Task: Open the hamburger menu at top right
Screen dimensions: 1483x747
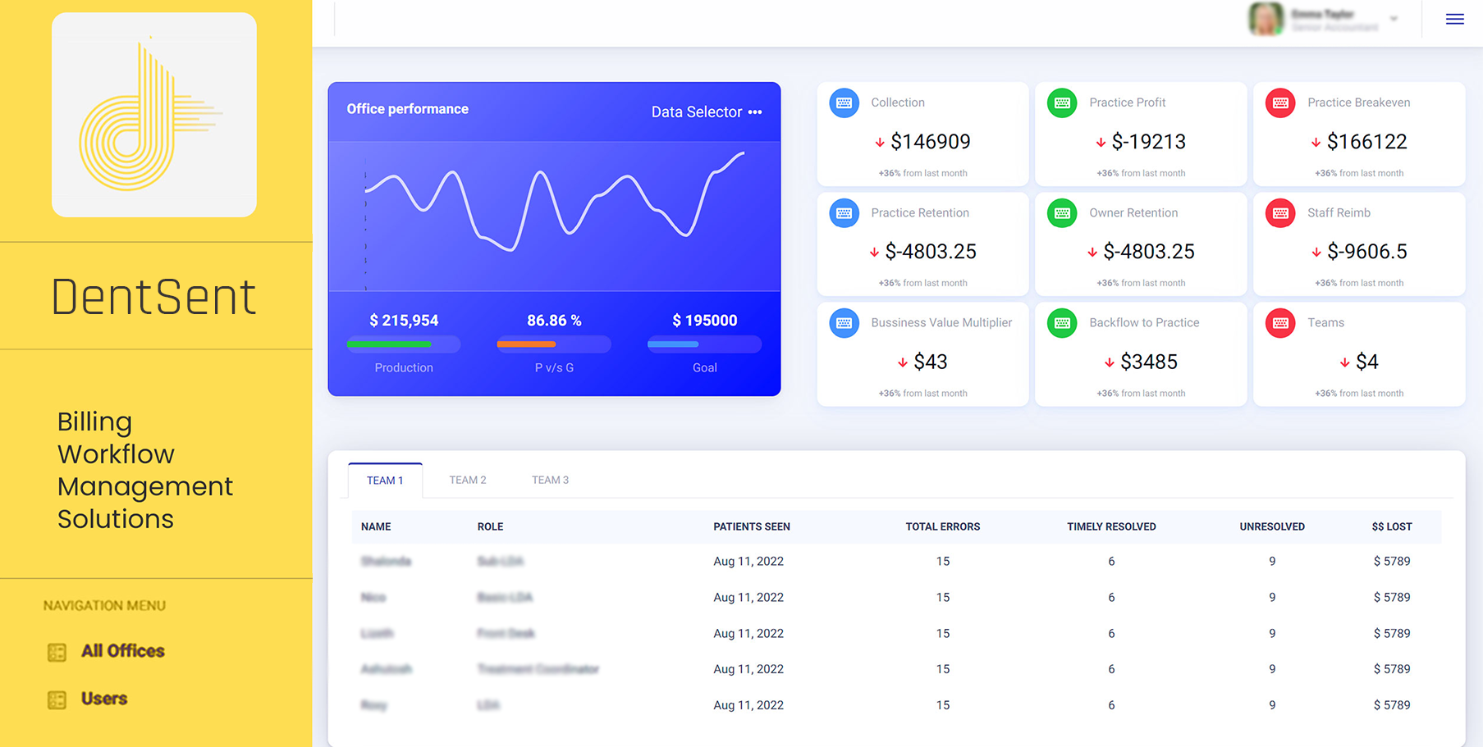Action: pos(1454,19)
